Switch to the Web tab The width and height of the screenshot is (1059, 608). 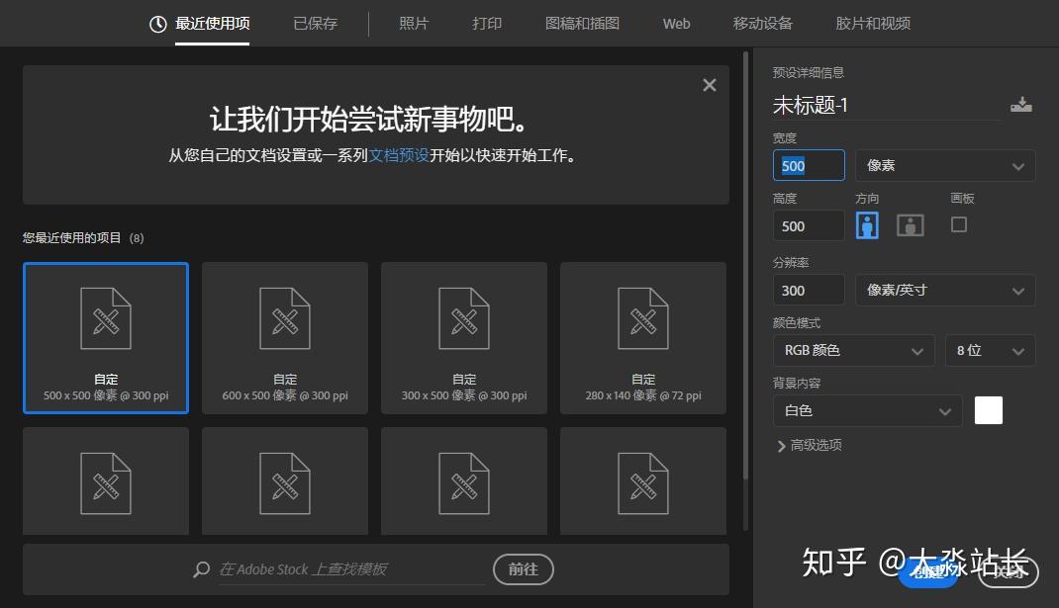[x=676, y=24]
